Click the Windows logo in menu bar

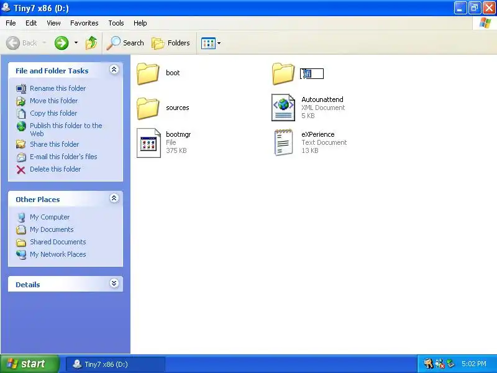485,23
